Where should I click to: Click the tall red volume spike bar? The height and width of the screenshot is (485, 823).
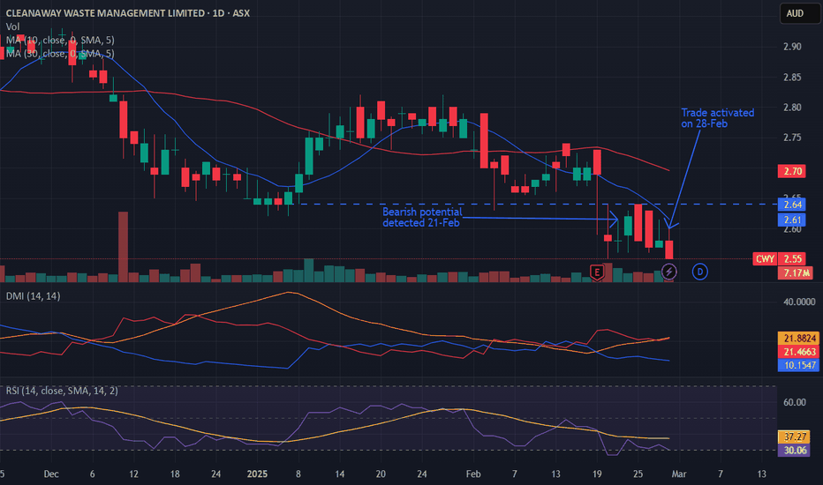click(123, 247)
